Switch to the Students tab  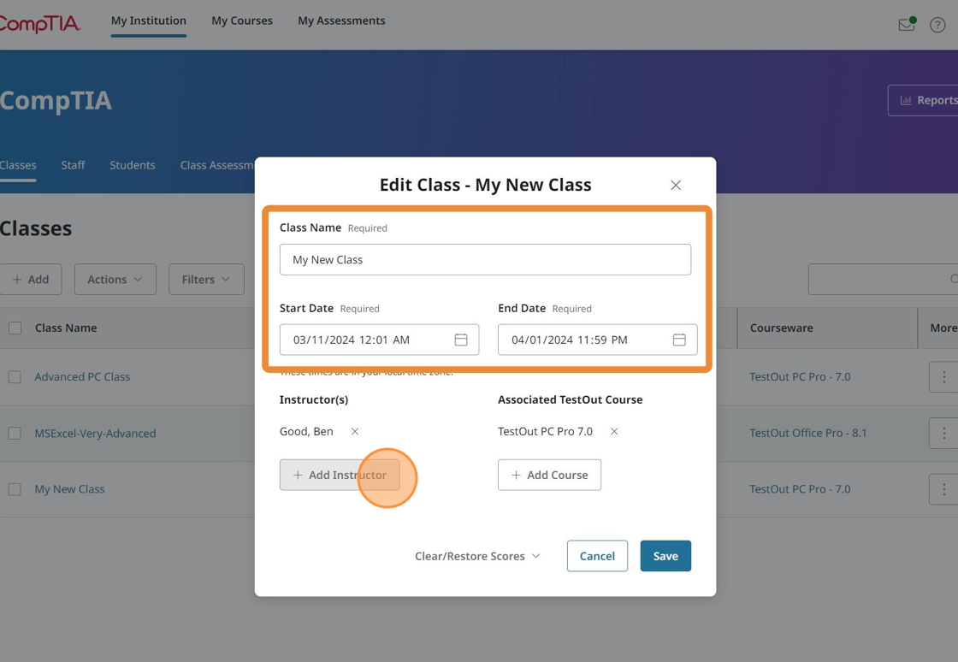132,165
